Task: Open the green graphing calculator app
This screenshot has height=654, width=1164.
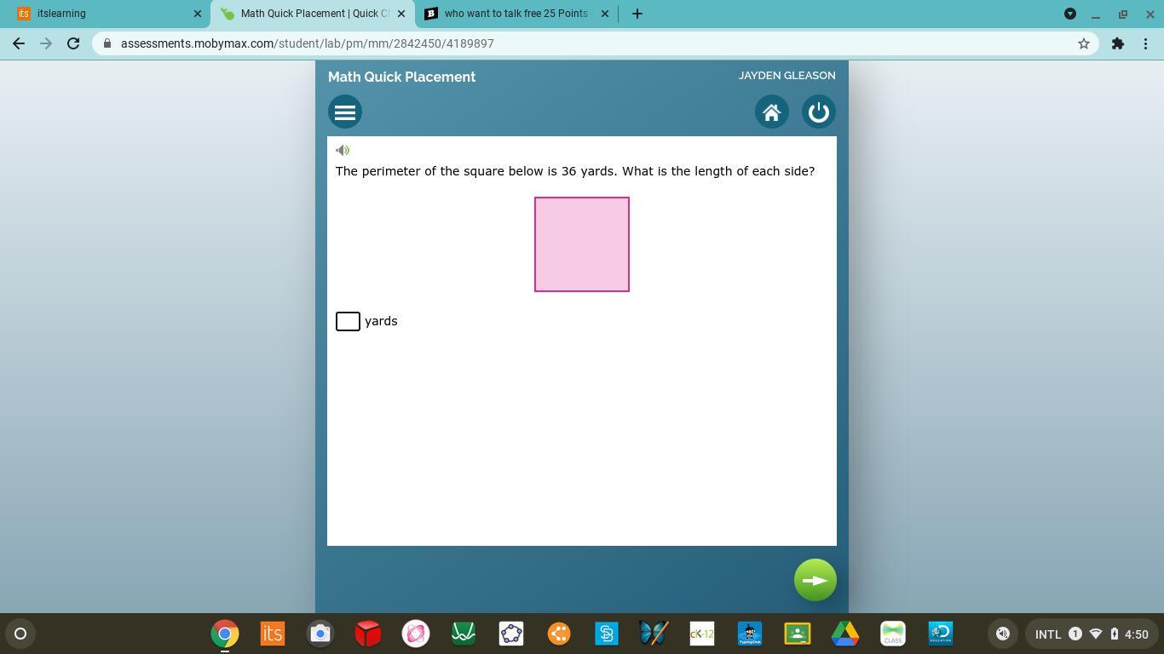Action: coord(464,634)
